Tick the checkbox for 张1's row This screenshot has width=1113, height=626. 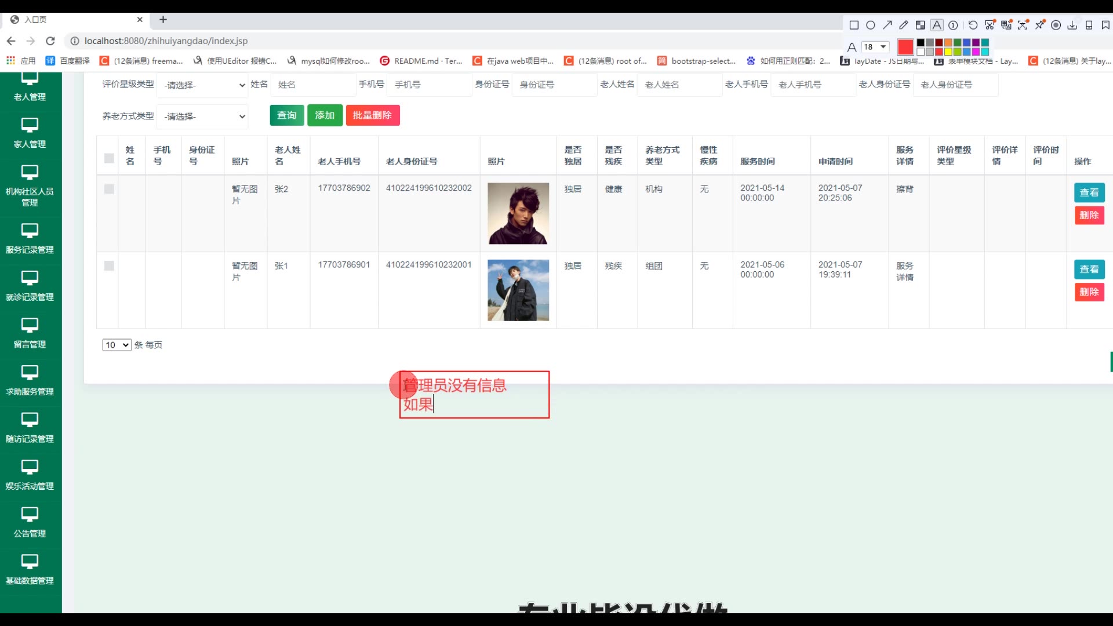109,265
